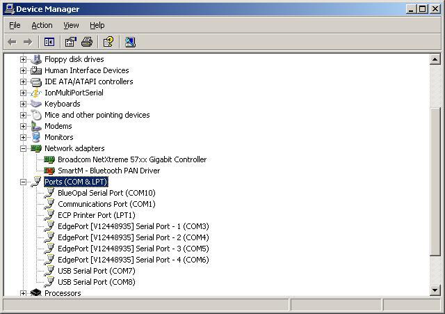Click the Help toolbar icon
Image resolution: width=445 pixels, height=314 pixels.
(108, 42)
